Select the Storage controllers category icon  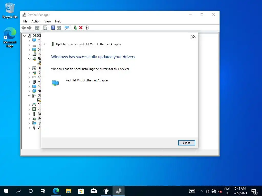(x=34, y=118)
